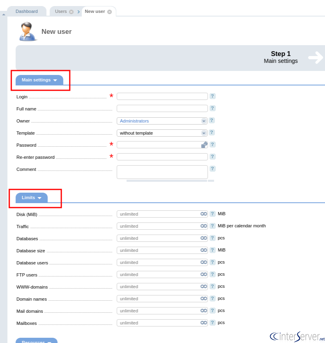Open help for Mailboxes limit
Screen dimensions: 325x343
(x=212, y=322)
